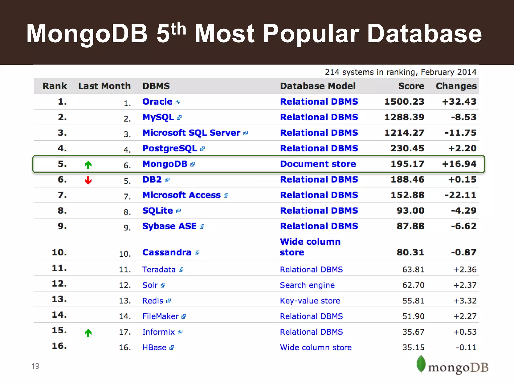Click the score 1500.23 for Oracle
Screen dimensions: 514x385
tap(404, 102)
